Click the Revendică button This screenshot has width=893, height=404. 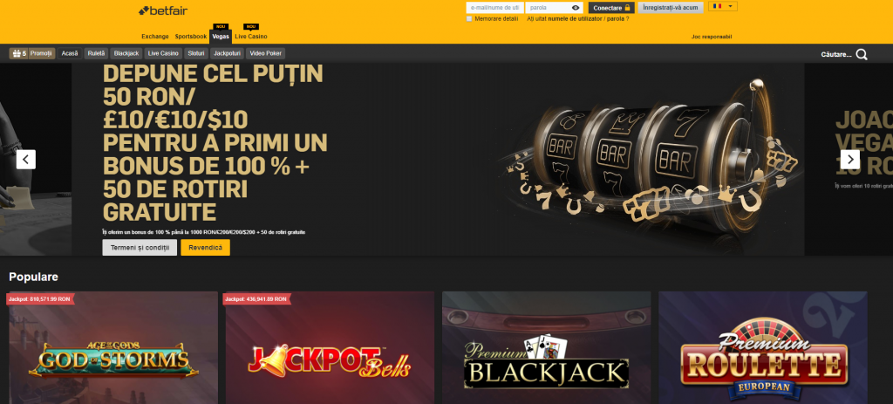click(206, 247)
